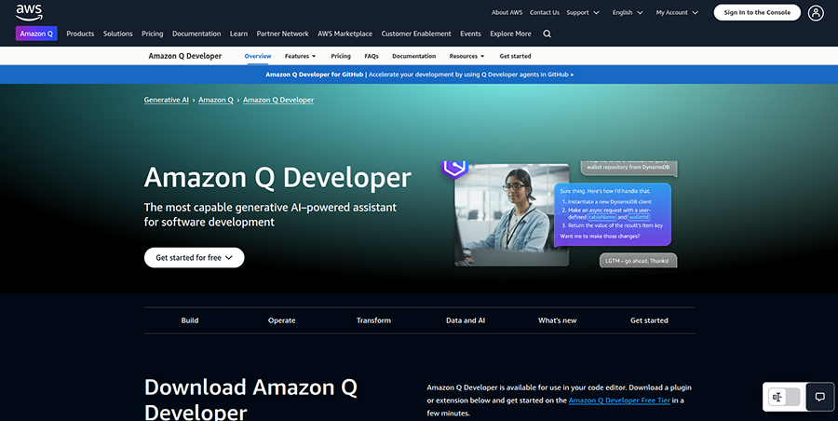Open the Products menu
Screen dimensions: 838x421
80,34
